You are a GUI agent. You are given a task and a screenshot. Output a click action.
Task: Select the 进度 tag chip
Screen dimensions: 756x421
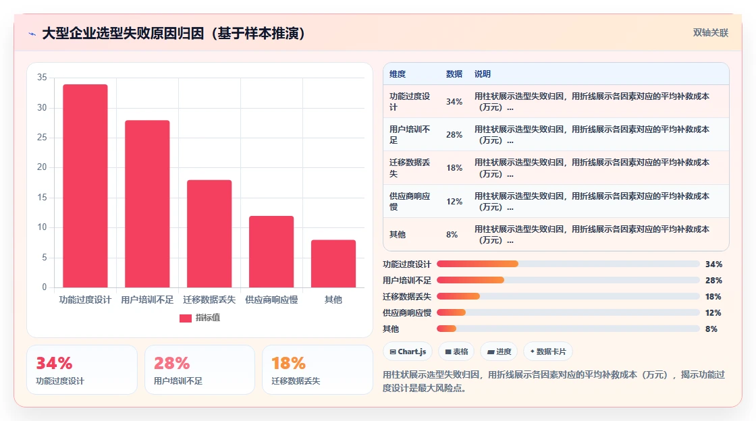click(x=499, y=352)
